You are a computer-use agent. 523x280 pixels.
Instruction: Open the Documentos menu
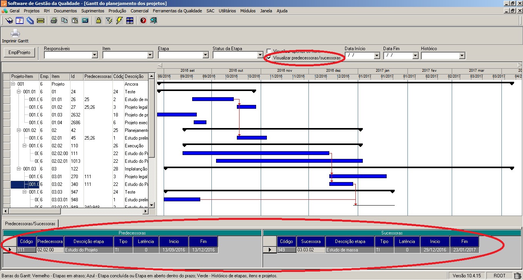[x=65, y=11]
